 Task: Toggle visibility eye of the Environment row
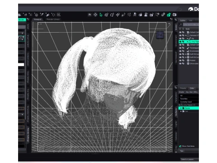click(180, 51)
